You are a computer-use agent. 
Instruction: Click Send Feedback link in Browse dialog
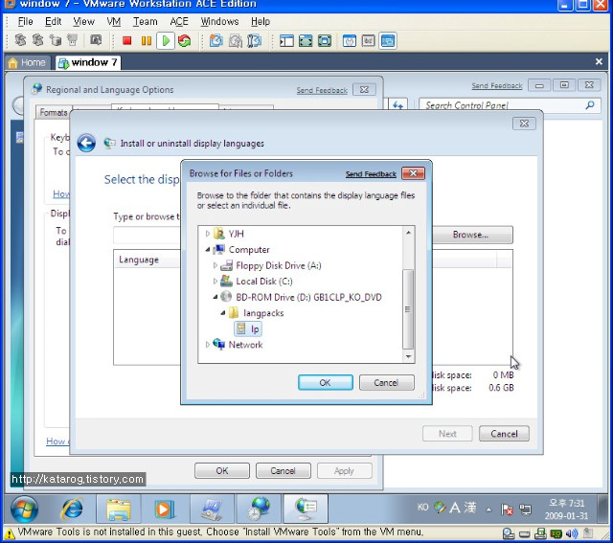[x=371, y=174]
